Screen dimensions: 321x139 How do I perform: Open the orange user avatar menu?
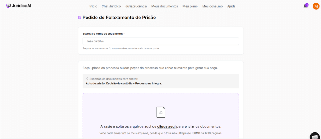point(316,6)
